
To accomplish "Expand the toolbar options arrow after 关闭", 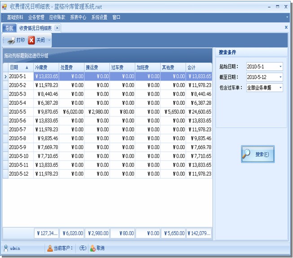I will pos(49,40).
